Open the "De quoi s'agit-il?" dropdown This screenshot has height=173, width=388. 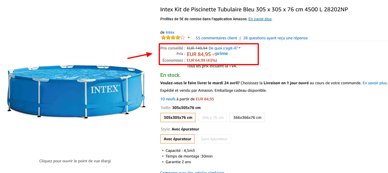pos(223,48)
